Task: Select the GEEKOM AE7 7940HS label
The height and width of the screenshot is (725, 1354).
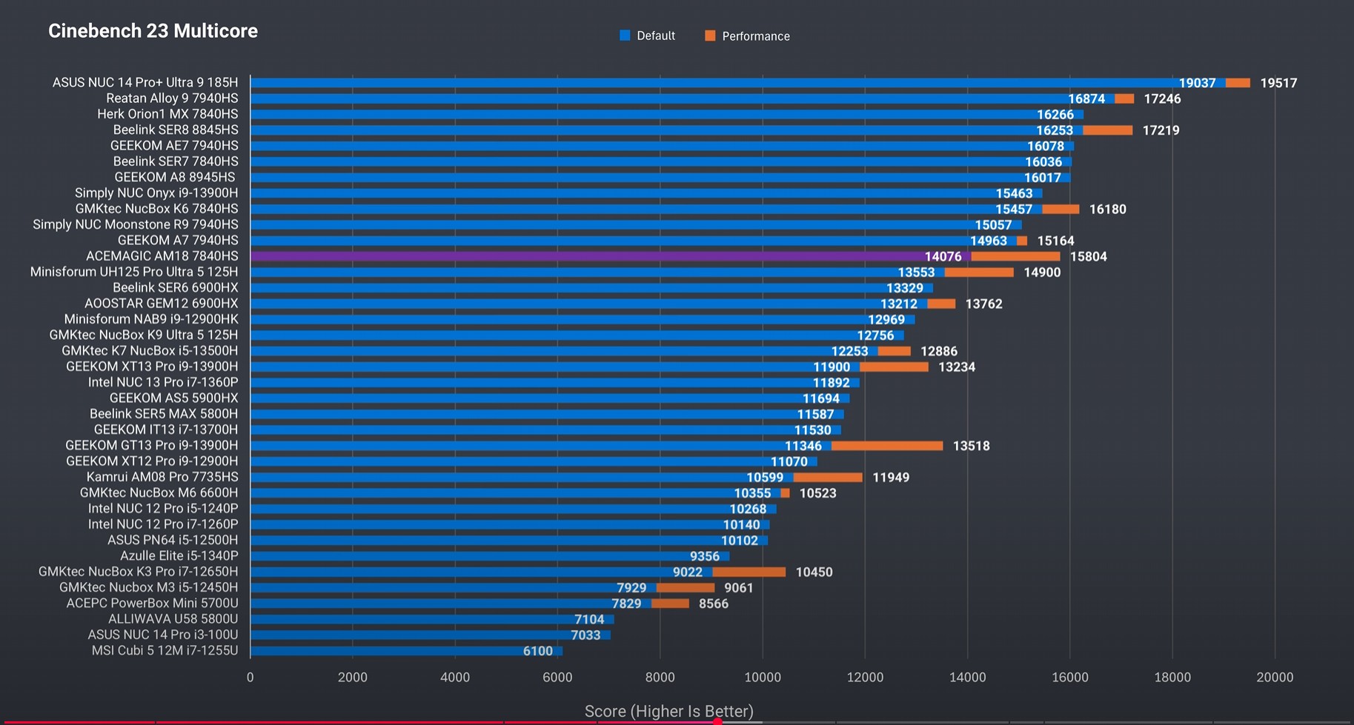Action: [x=174, y=146]
